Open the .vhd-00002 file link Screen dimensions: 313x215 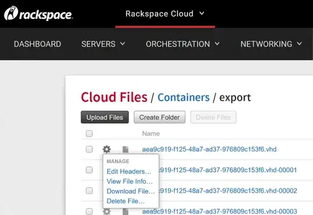(x=228, y=191)
